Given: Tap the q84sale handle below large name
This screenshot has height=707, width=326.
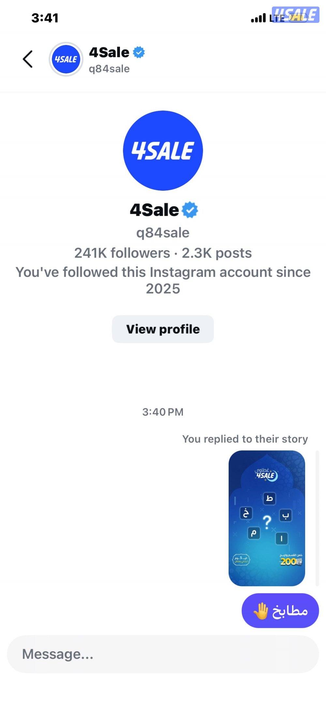Looking at the screenshot, I should tap(163, 233).
